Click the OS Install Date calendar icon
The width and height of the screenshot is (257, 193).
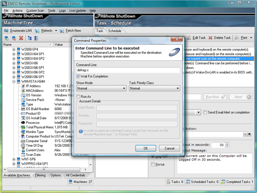click(23, 118)
